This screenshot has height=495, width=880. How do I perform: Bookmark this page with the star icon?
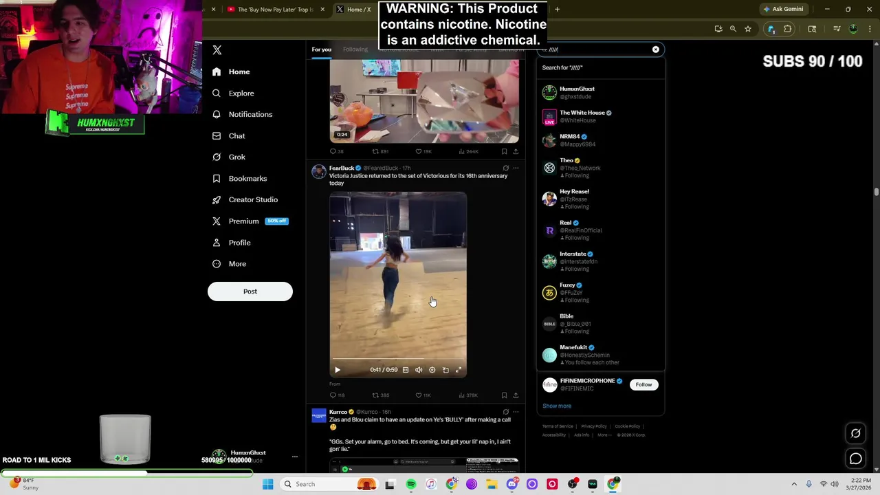[x=747, y=29]
